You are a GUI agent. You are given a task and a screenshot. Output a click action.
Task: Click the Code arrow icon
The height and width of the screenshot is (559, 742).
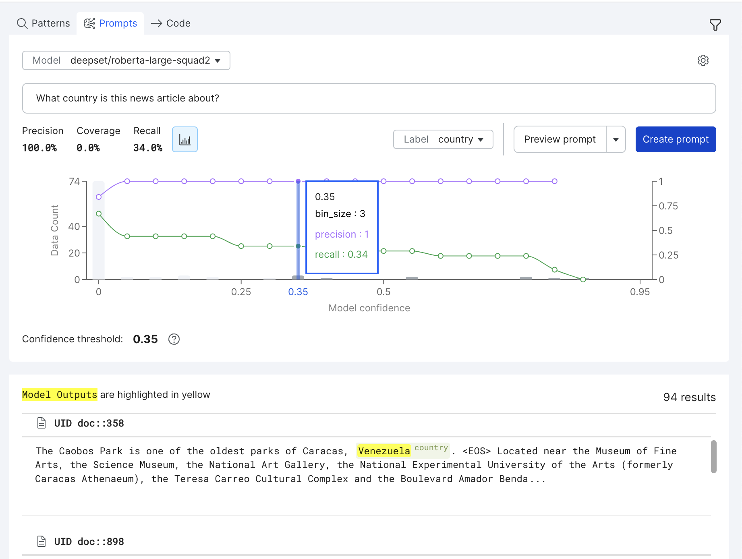pyautogui.click(x=157, y=23)
